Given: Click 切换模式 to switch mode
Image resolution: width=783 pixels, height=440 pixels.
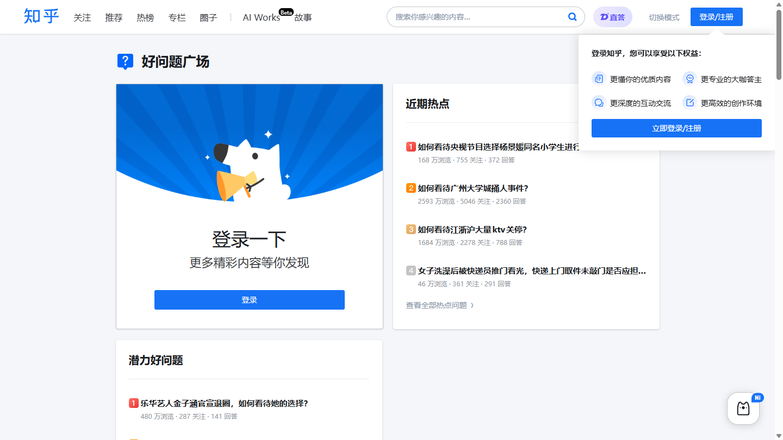Looking at the screenshot, I should [664, 17].
